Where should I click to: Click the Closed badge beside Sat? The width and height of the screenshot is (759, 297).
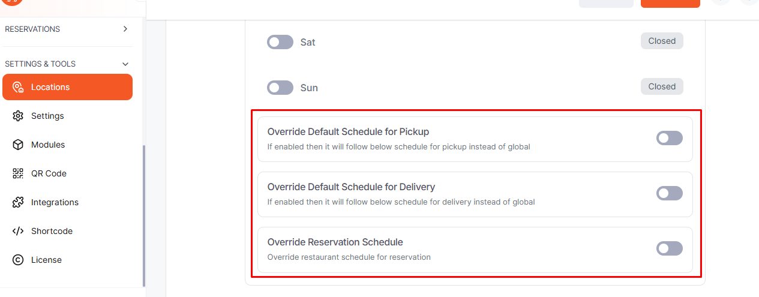662,41
